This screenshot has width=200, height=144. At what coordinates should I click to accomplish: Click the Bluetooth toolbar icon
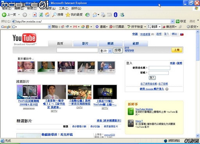tap(116, 15)
